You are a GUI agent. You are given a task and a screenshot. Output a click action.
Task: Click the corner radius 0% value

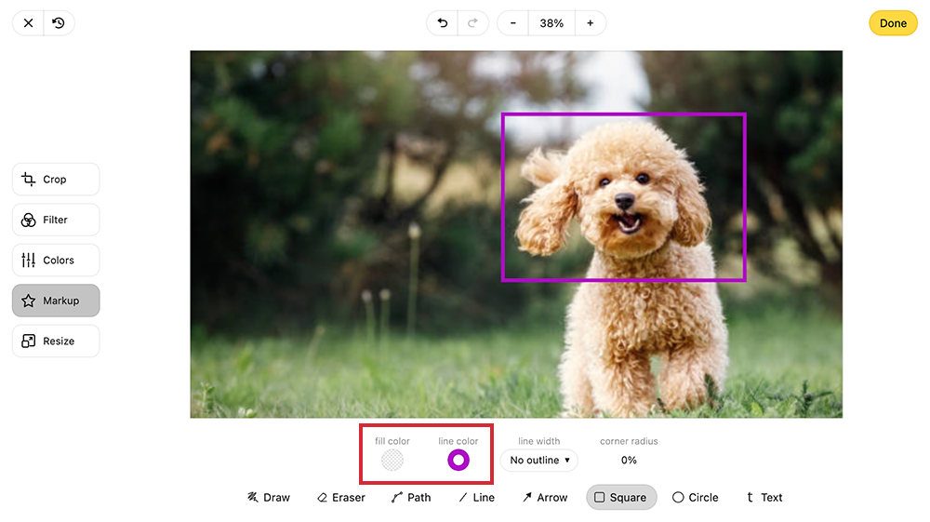tap(629, 461)
